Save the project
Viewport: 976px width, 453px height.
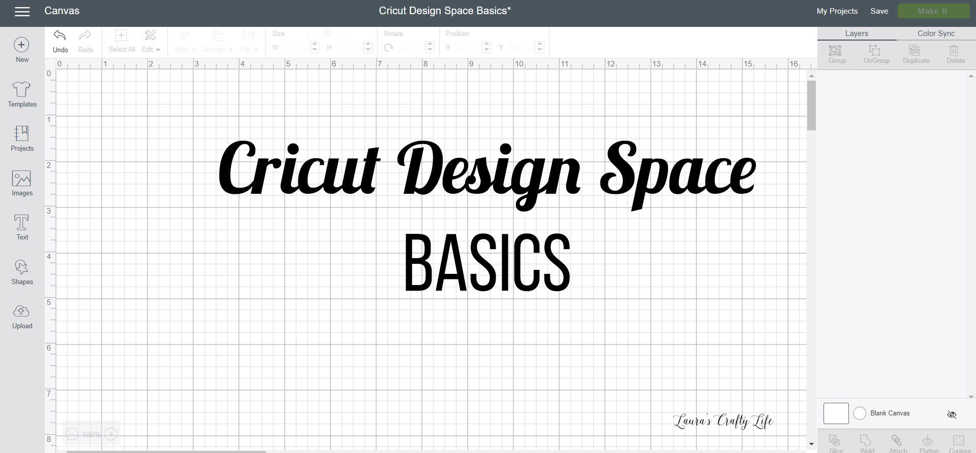[x=879, y=11]
